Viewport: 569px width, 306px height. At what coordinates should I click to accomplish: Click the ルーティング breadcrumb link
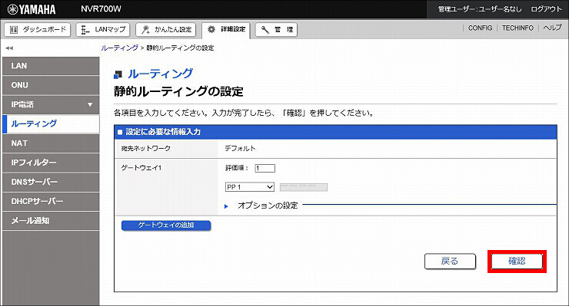pos(119,48)
